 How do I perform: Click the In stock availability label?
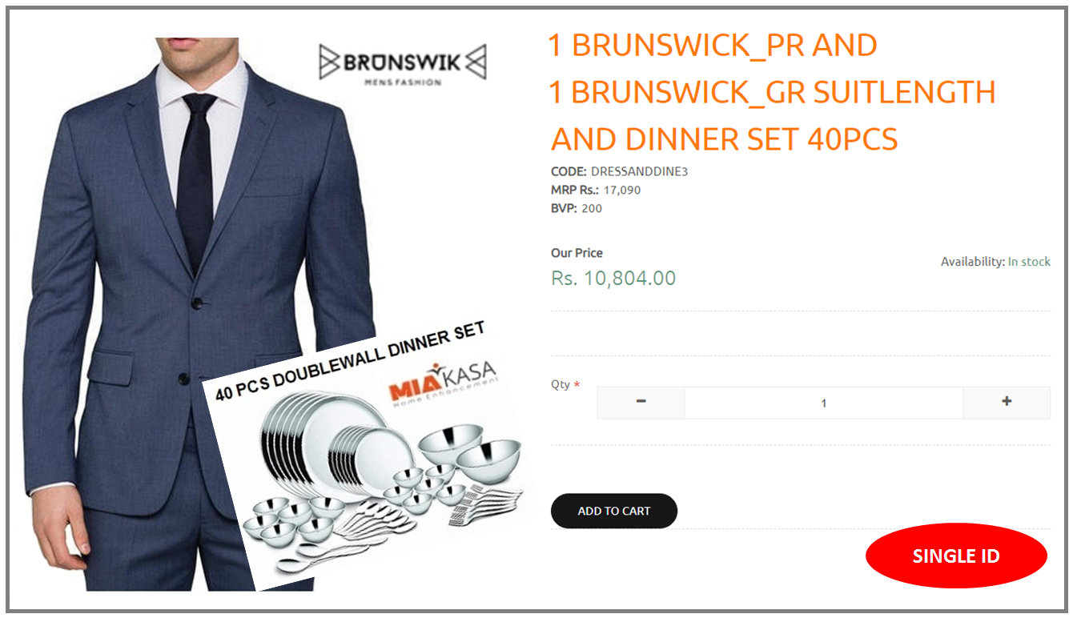(1029, 262)
